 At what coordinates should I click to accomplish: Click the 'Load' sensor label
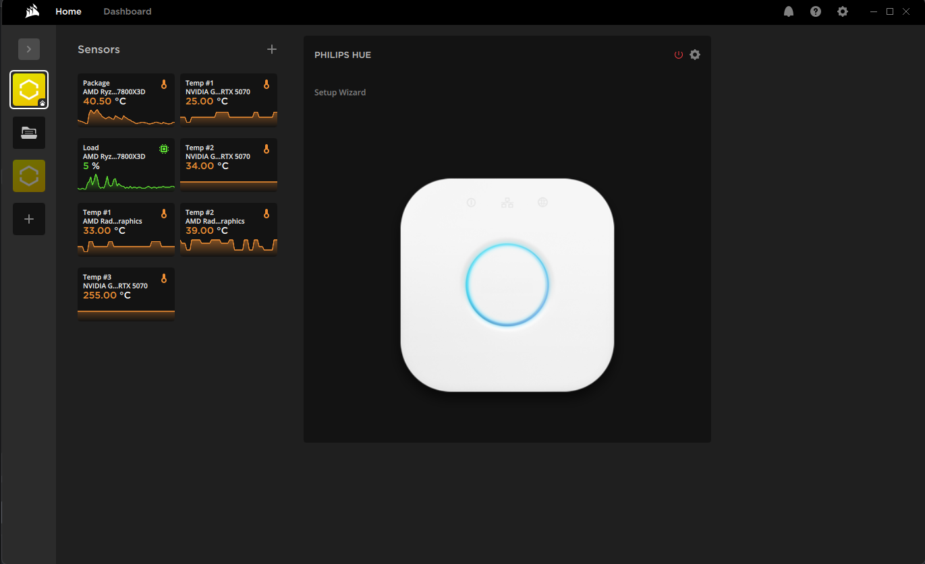point(91,148)
